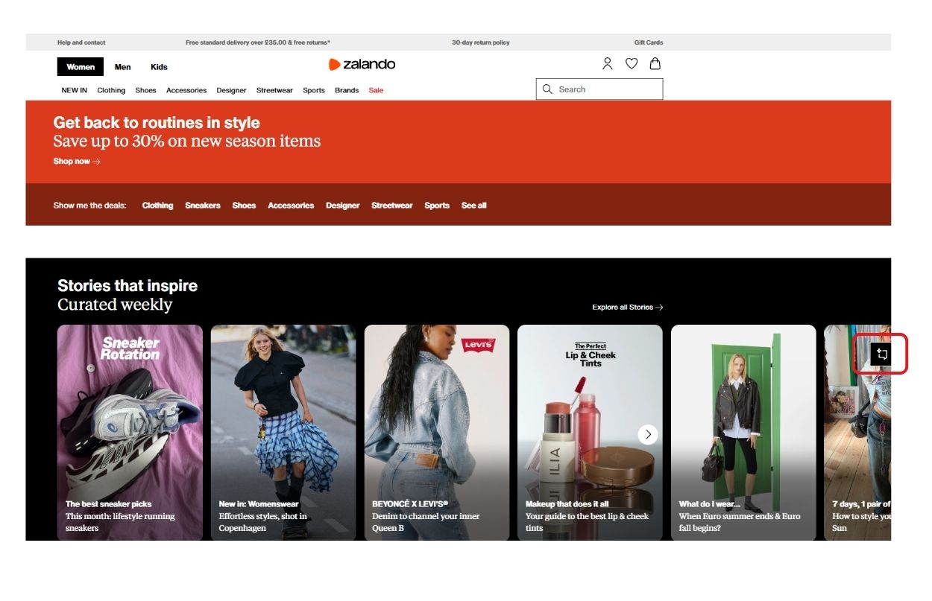The width and height of the screenshot is (932, 601).
Task: Click the Stories that inspire heading
Action: click(127, 286)
